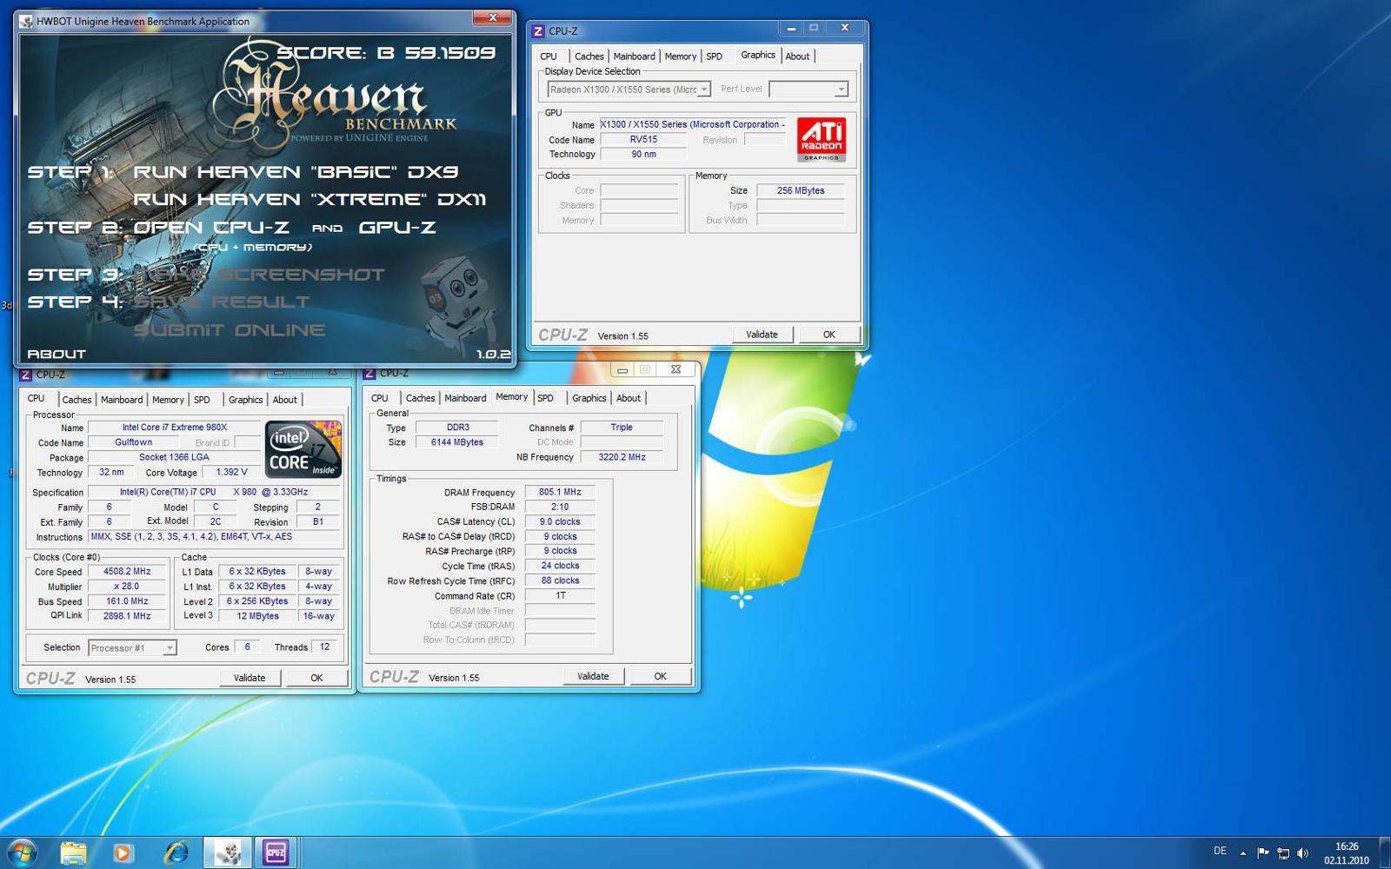Viewport: 1391px width, 869px height.
Task: Click the Multiplier value x 28.0
Action: [x=127, y=587]
